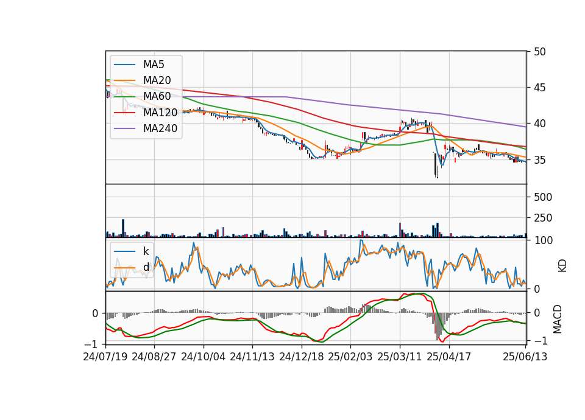Click the blue MA5 legend line sample
Viewport: 585px width, 420px height.
(124, 65)
